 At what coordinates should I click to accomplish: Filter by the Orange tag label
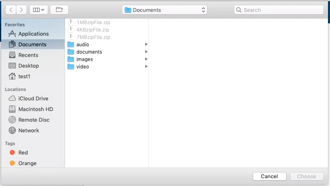pos(27,163)
